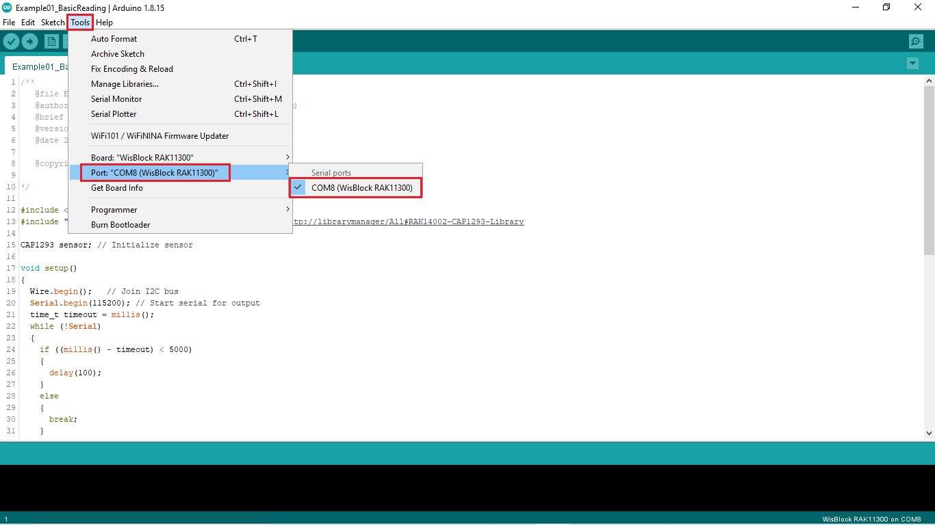Screen dimensions: 935x525
Task: Click the 'time_t timeout = millis();' line
Action: tap(92, 314)
